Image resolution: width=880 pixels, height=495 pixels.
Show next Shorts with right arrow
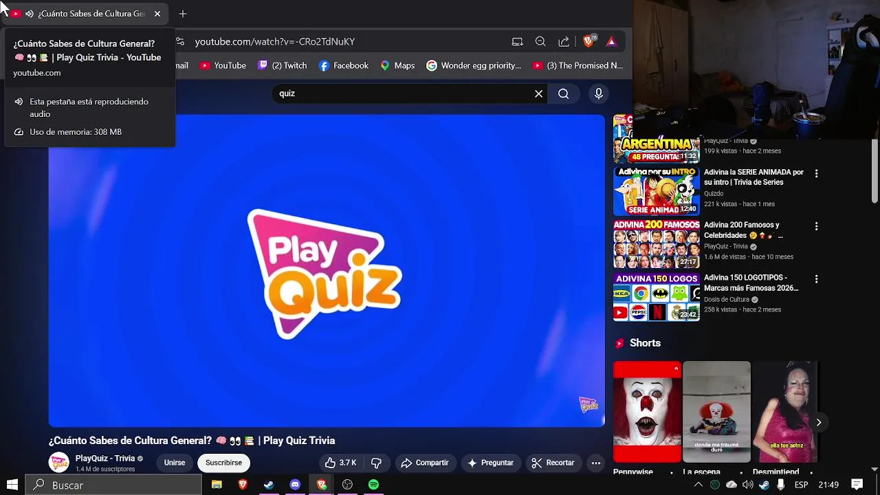[x=818, y=422]
